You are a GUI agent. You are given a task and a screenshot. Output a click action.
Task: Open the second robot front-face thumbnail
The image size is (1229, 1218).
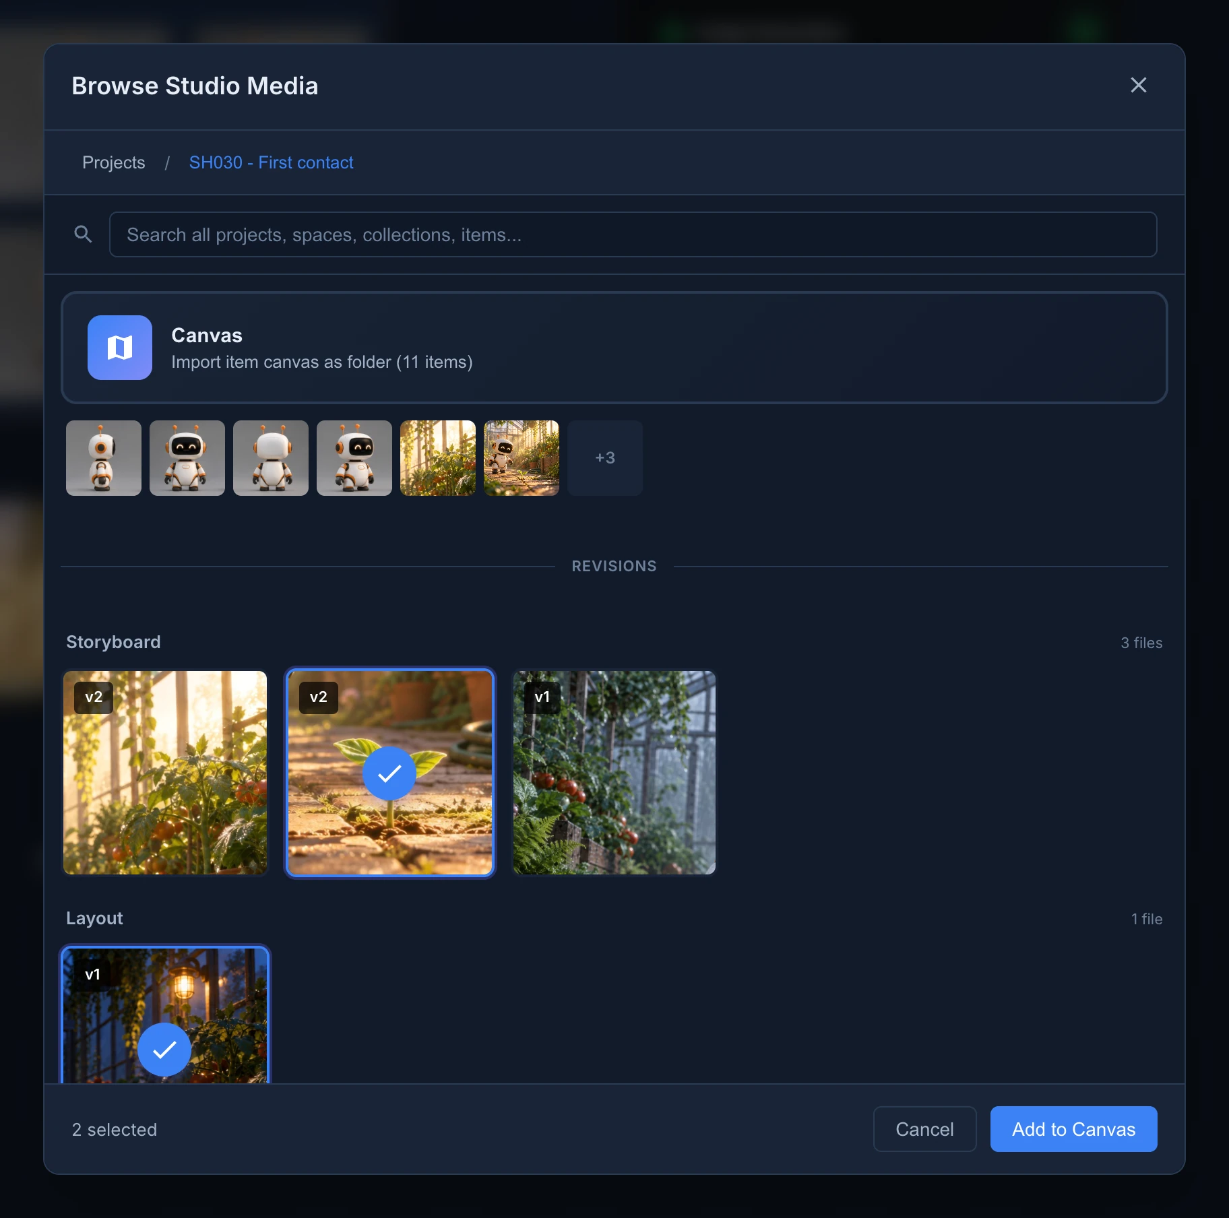(187, 458)
